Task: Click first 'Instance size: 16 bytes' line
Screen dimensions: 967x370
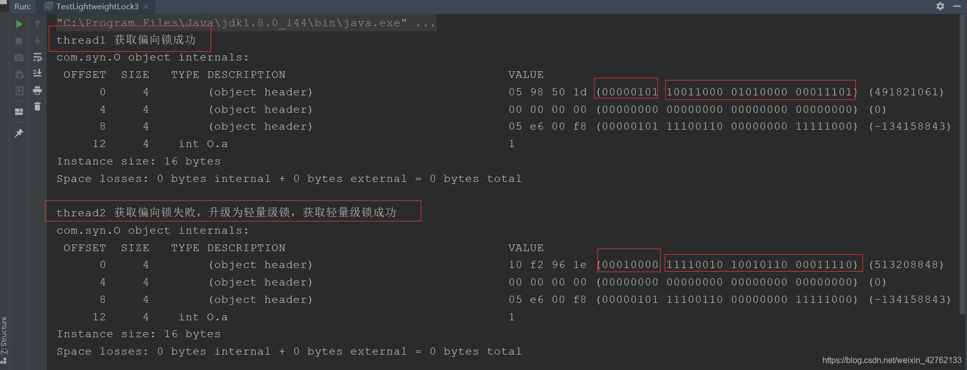Action: pyautogui.click(x=138, y=161)
